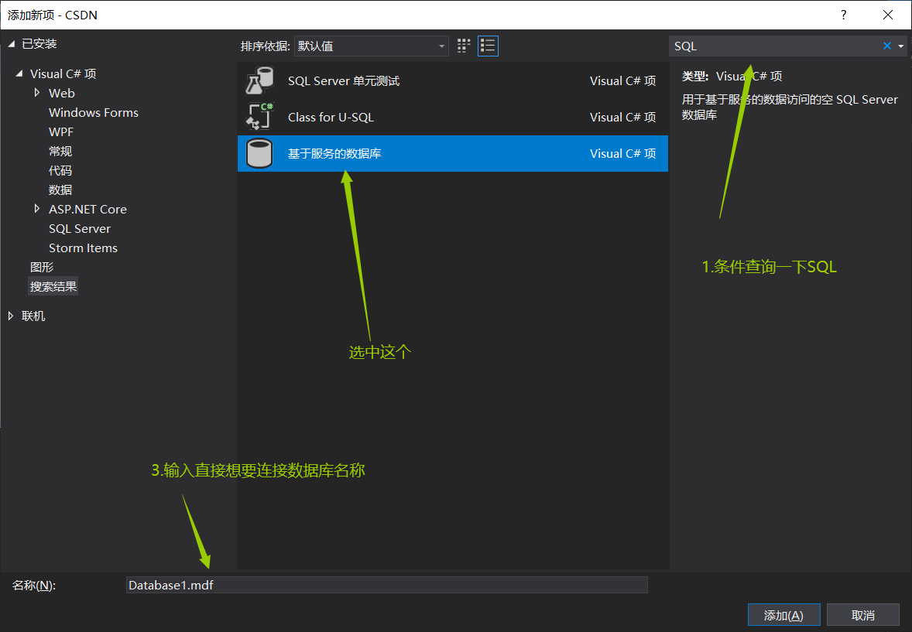Open the 排序依据 sort order dropdown
Viewport: 912px width, 632px height.
[442, 46]
